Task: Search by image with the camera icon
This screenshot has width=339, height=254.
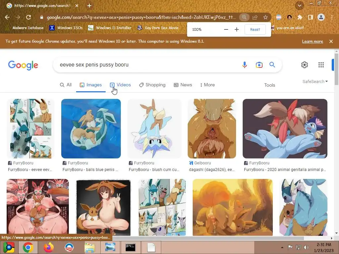Action: [259, 65]
